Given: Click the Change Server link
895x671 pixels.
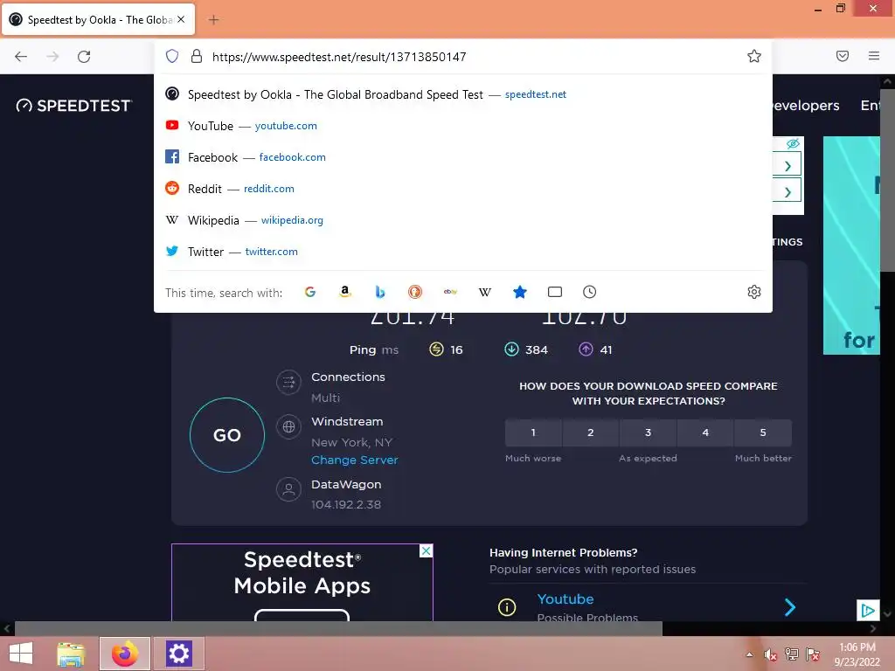Looking at the screenshot, I should 355,460.
